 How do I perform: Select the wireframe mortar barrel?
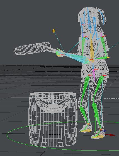[53, 119]
